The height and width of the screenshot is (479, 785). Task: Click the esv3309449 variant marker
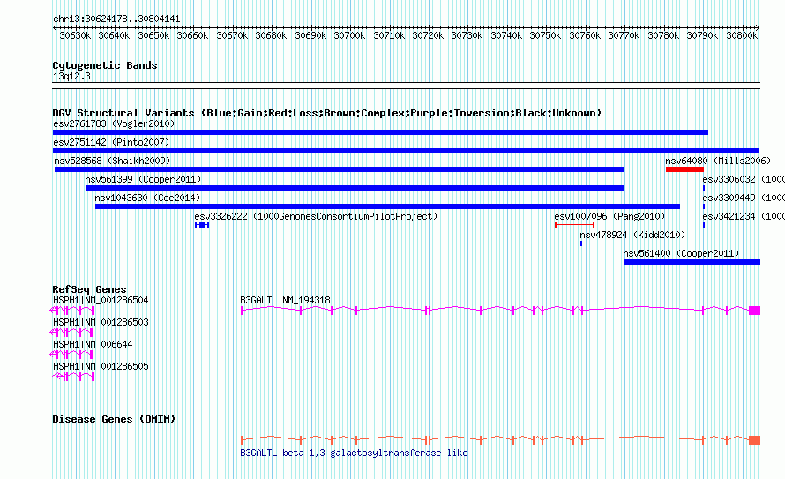tap(704, 206)
